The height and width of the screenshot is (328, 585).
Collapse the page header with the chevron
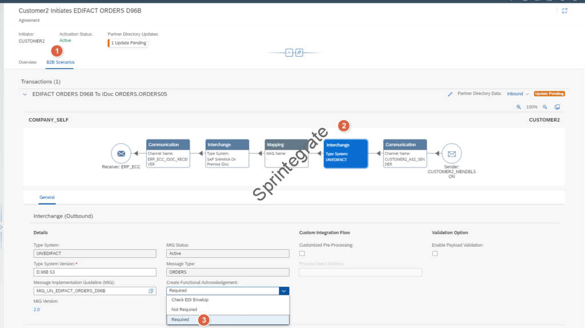[x=289, y=53]
